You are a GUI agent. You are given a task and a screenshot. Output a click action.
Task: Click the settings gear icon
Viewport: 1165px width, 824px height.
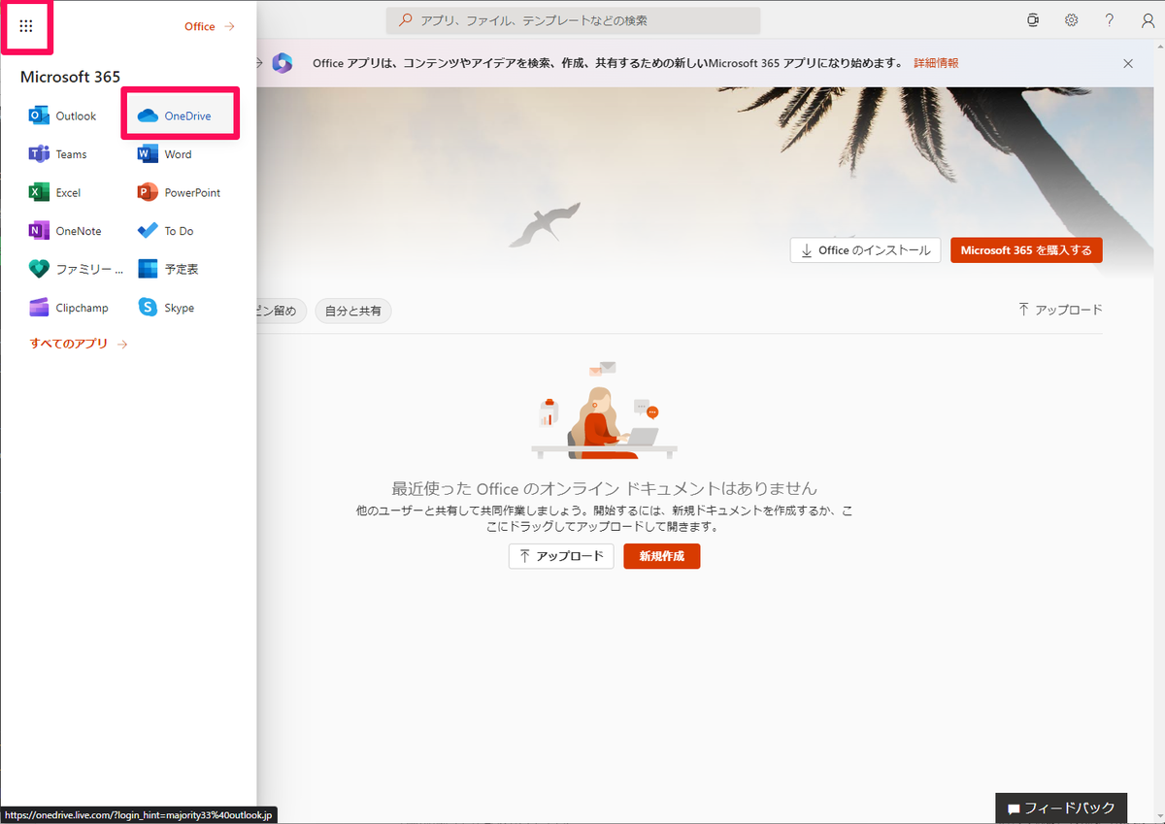point(1072,20)
